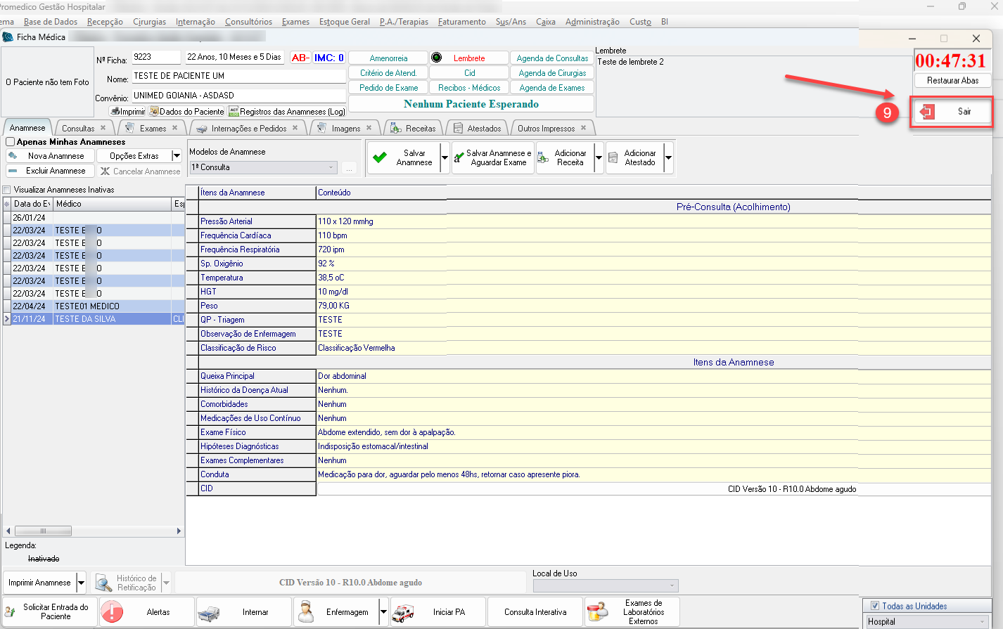Uncheck Todas as Unidades checkbox
The width and height of the screenshot is (1003, 629).
pyautogui.click(x=875, y=606)
